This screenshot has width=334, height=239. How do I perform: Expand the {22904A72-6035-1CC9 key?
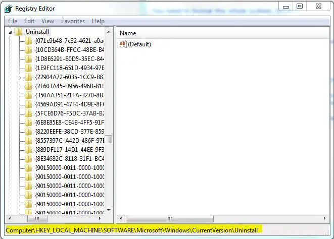[x=20, y=78]
